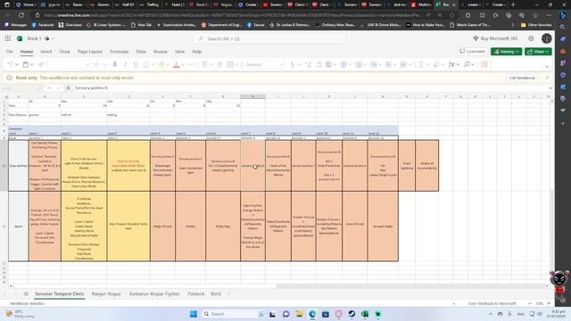Switch to the Formulas ribbon tab
571x321 pixels.
click(x=120, y=52)
